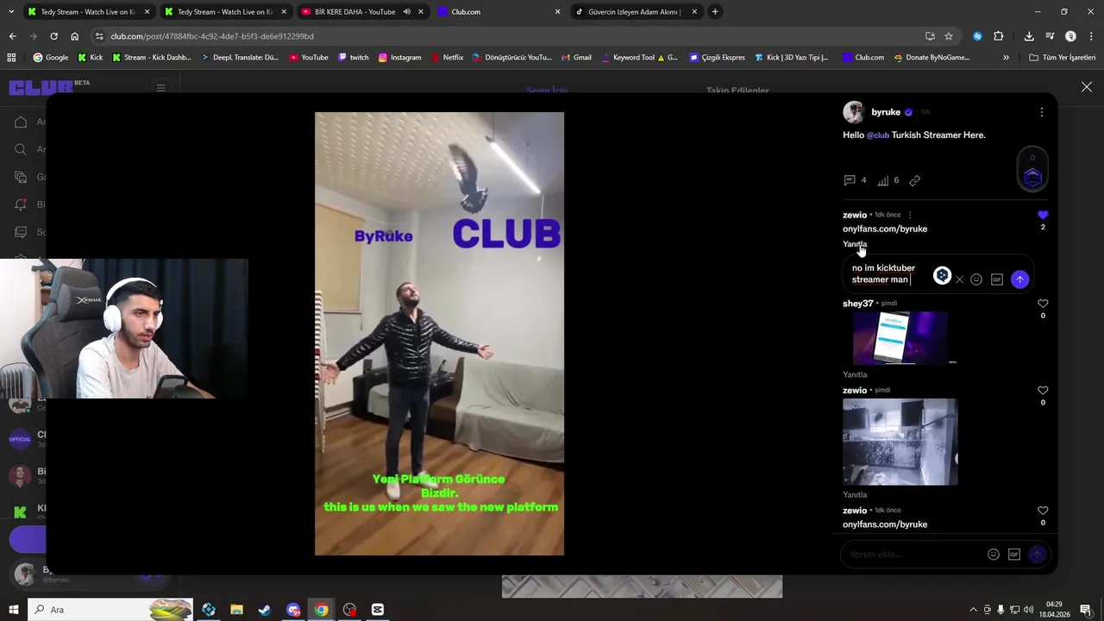Copy the post link with the chain icon
This screenshot has height=621, width=1104.
pos(915,180)
